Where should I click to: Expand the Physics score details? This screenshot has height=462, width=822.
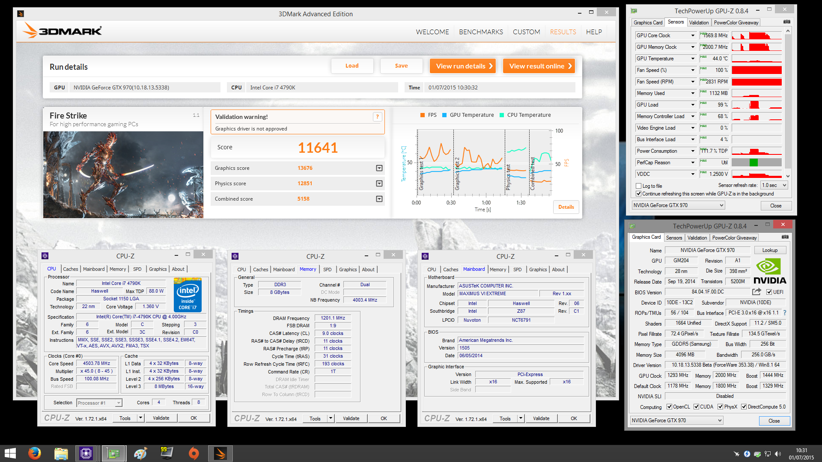[x=379, y=184]
